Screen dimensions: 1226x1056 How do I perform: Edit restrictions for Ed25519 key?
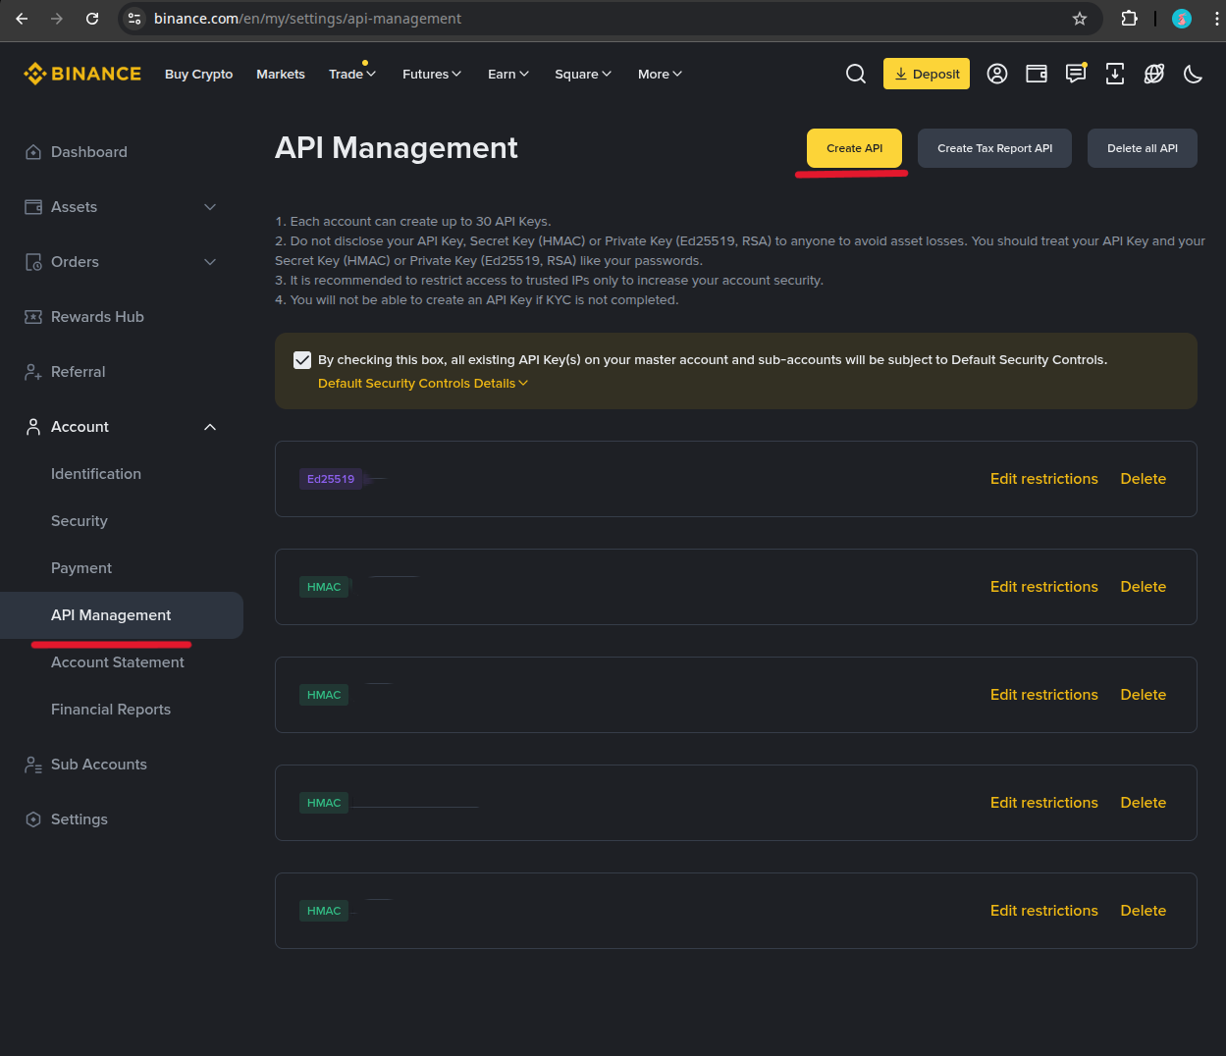[x=1044, y=479]
